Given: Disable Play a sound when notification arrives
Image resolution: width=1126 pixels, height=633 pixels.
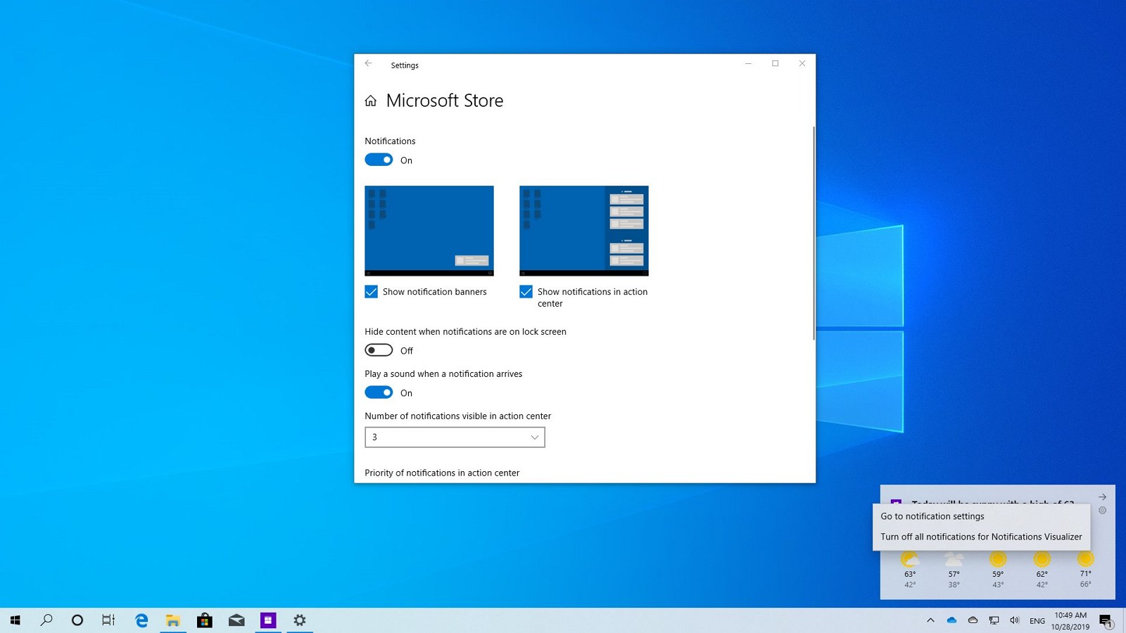Looking at the screenshot, I should tap(379, 392).
